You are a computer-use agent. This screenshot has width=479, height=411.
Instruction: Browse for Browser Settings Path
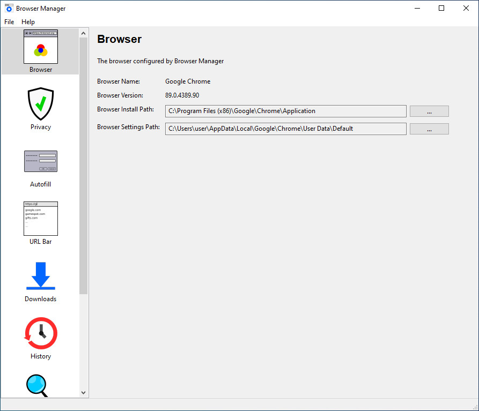[429, 129]
